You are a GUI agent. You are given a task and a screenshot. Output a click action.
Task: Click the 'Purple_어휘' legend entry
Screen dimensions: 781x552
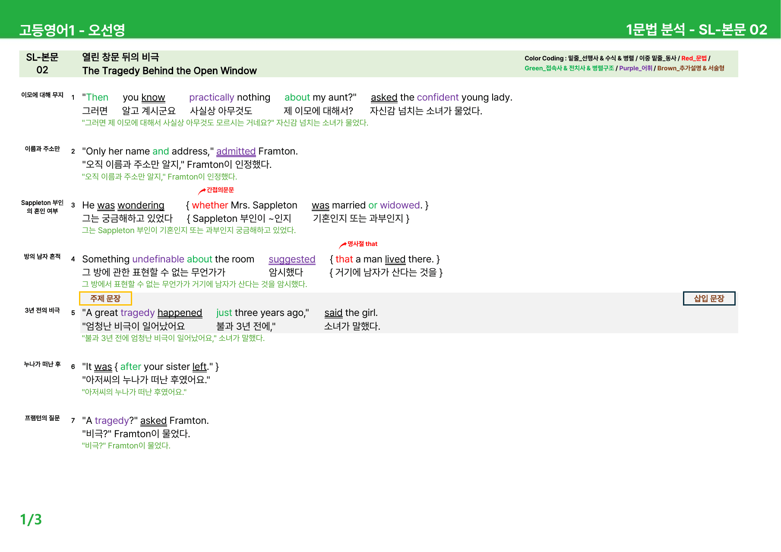click(x=636, y=68)
